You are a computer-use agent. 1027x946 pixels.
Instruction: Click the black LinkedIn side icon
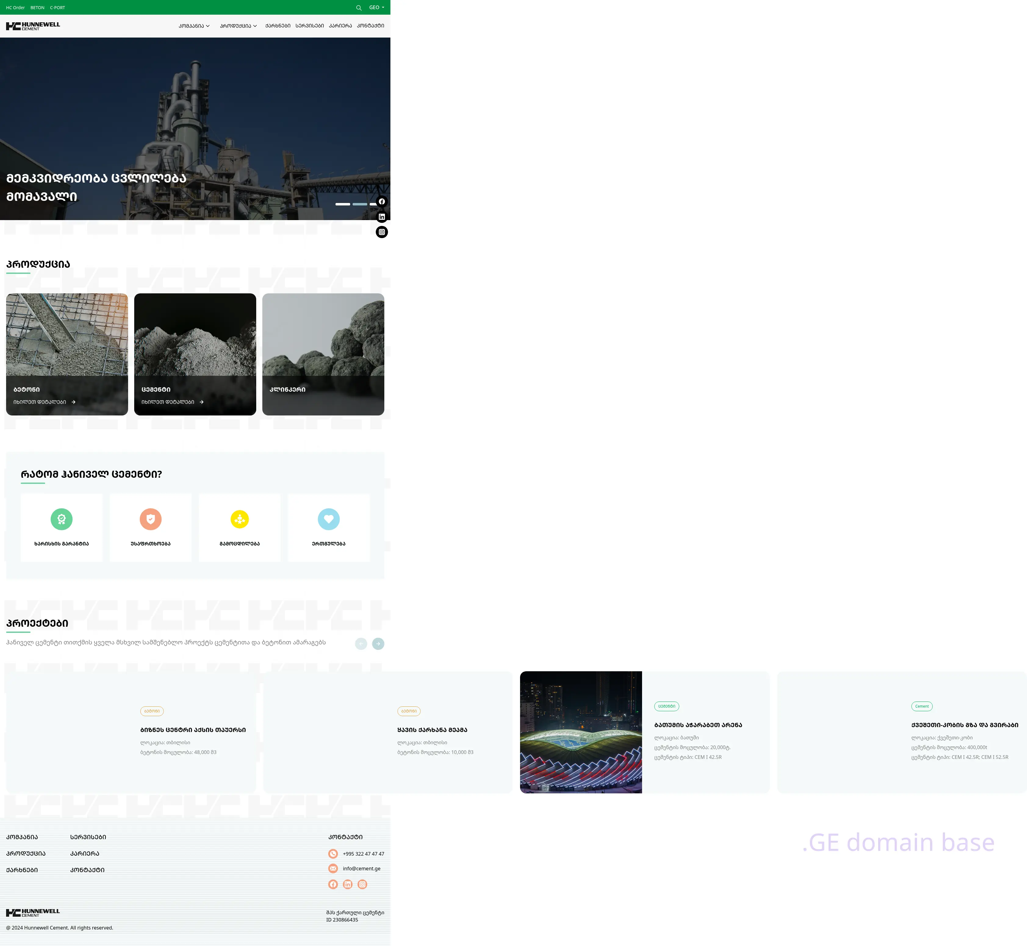click(x=382, y=217)
